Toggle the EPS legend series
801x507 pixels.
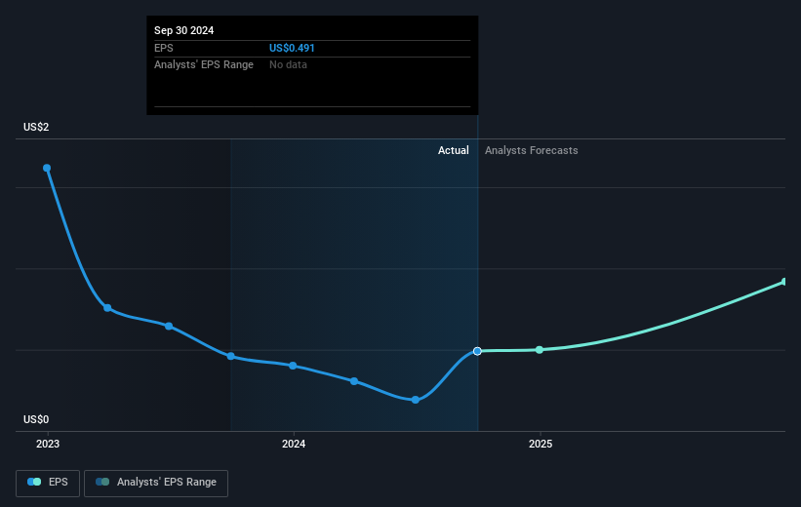(48, 483)
